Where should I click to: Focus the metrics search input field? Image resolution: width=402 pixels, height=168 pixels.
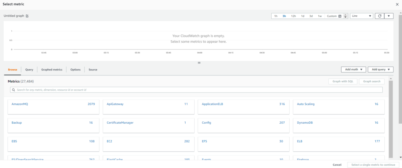point(196,90)
